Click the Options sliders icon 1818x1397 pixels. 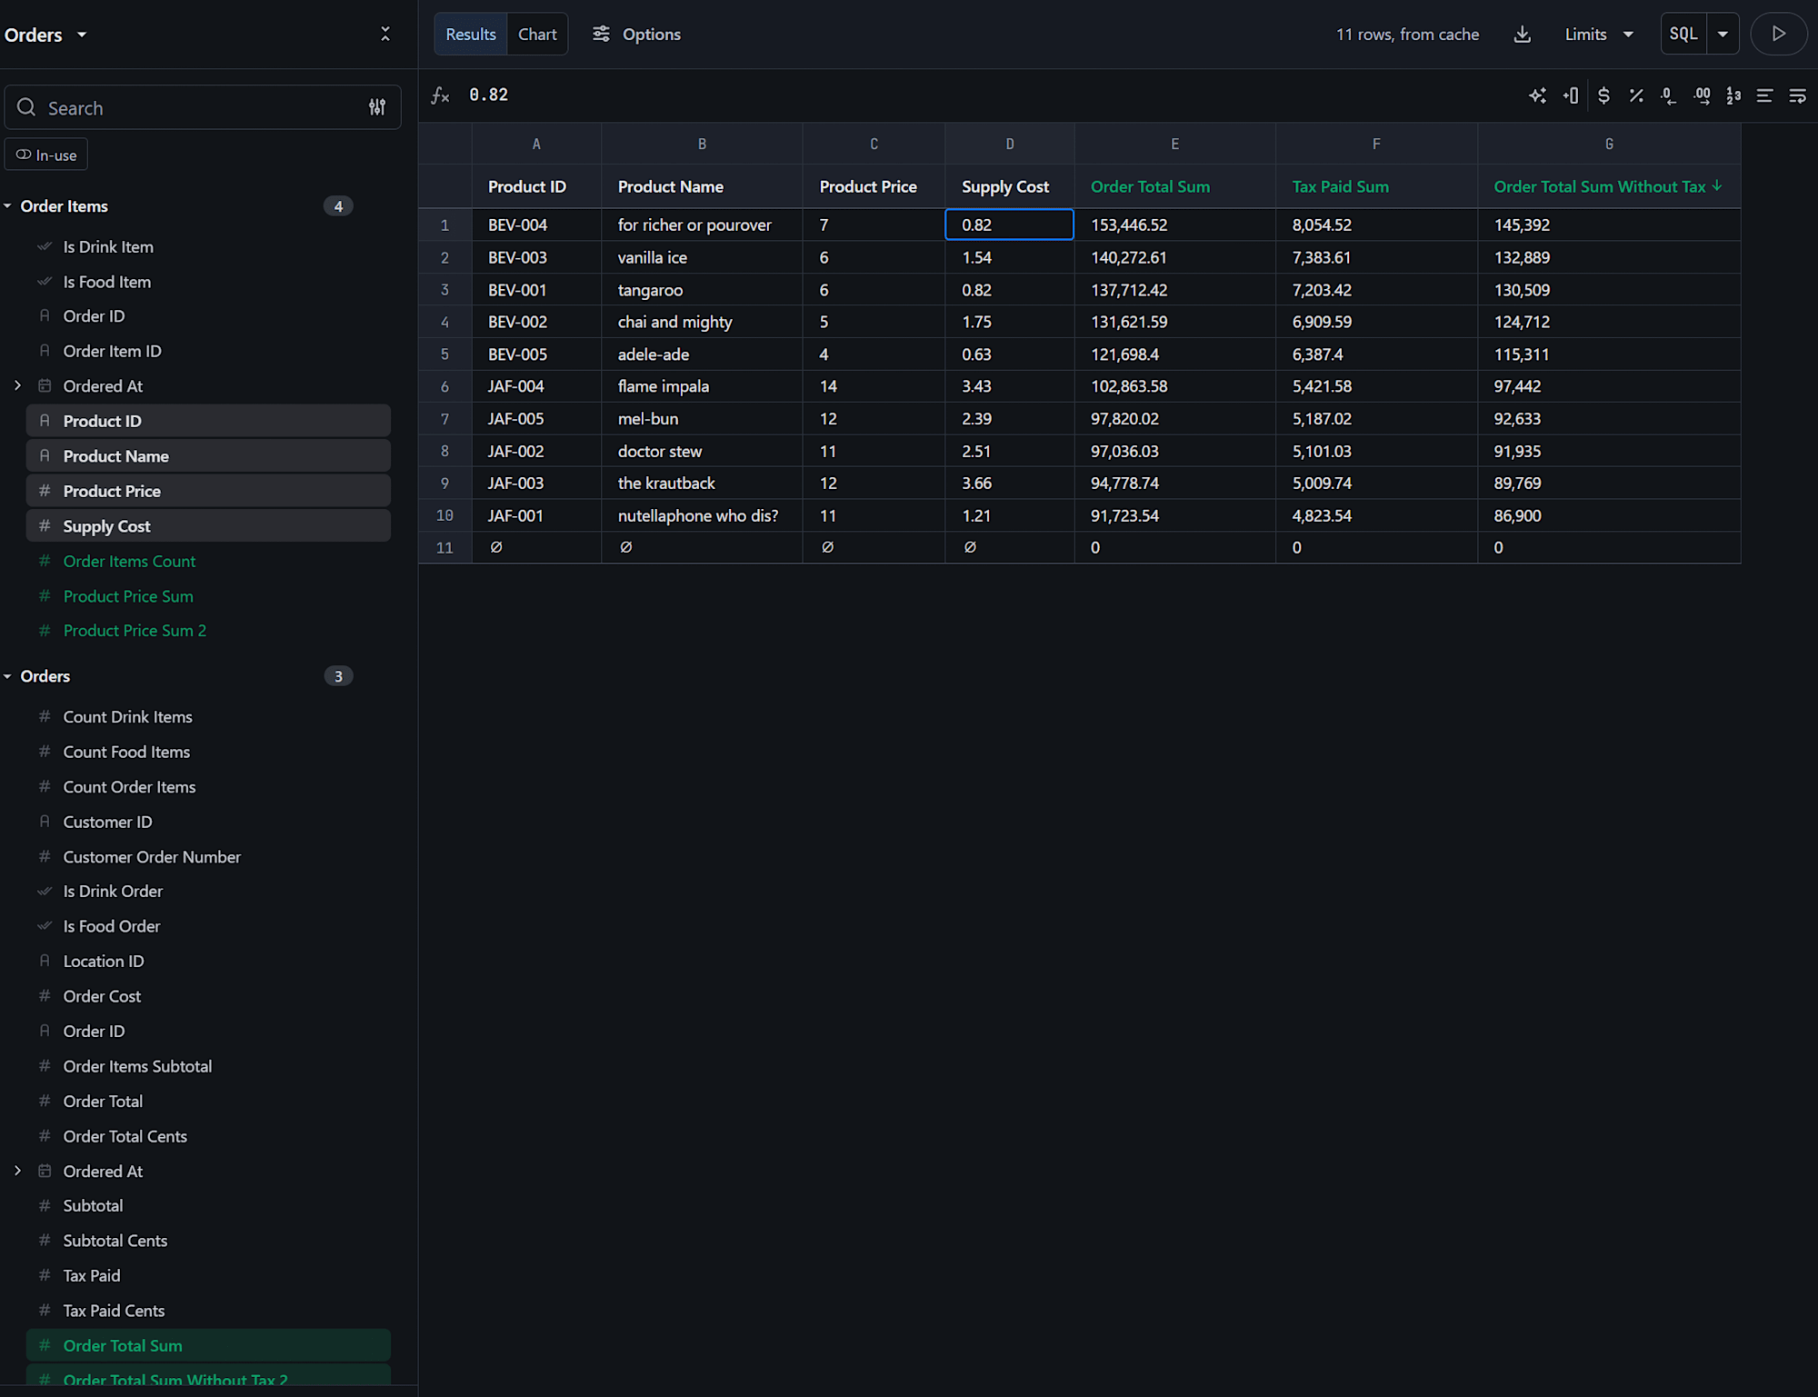click(x=601, y=34)
